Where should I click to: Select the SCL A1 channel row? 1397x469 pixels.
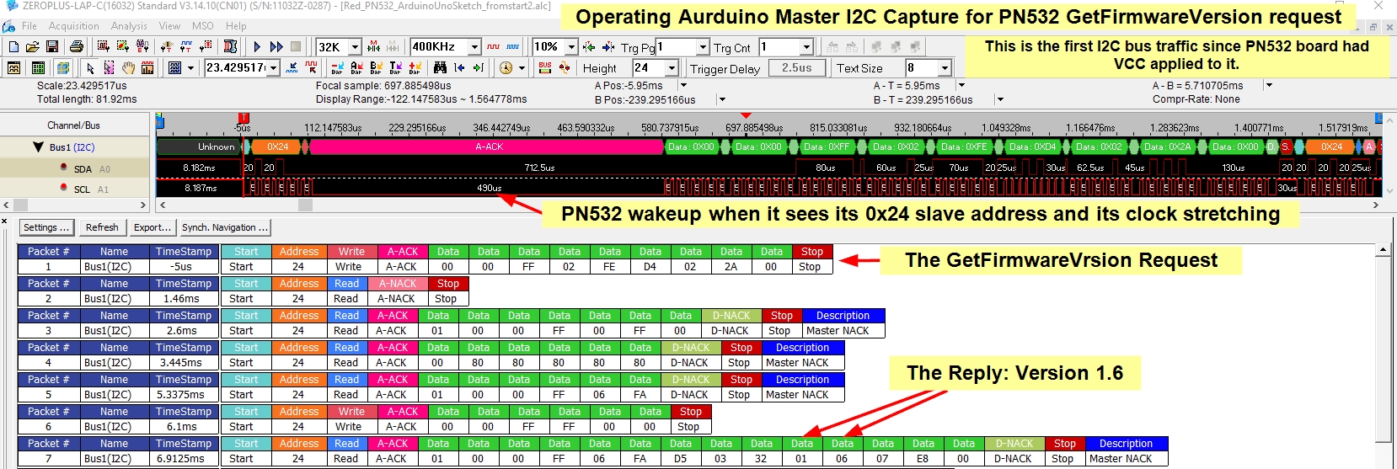click(75, 189)
